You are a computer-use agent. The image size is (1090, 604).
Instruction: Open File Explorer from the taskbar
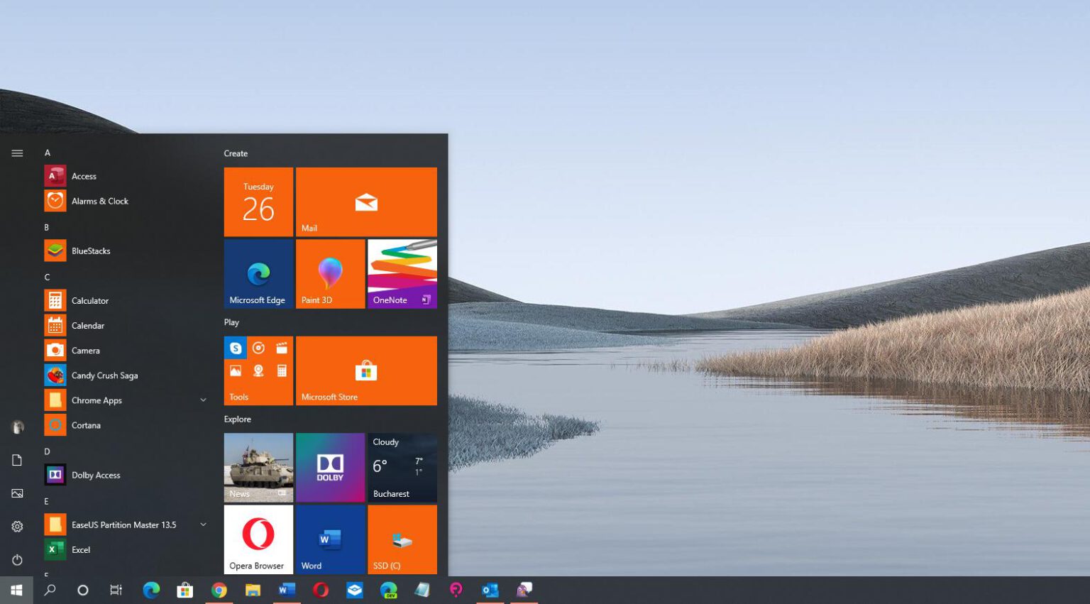[253, 590]
